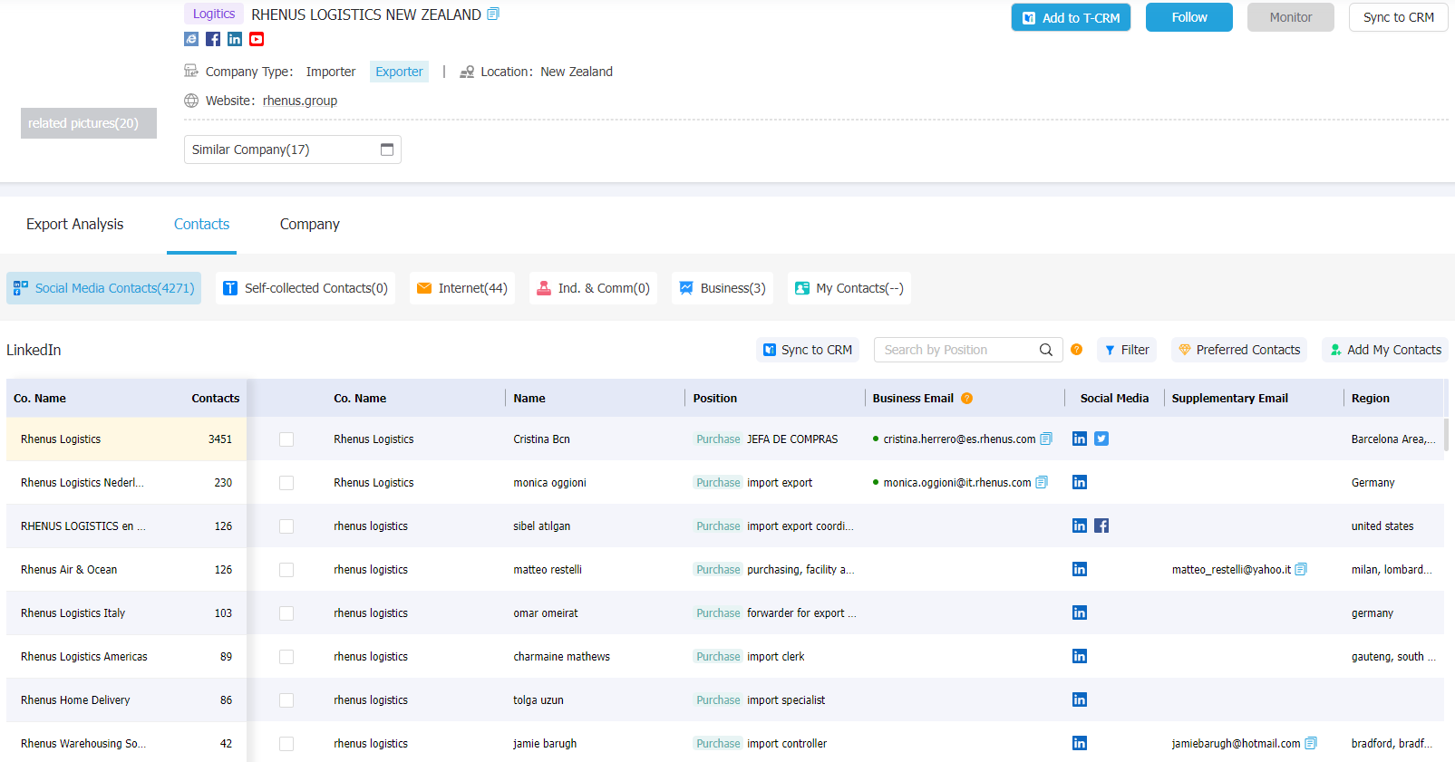Select Rhenus Air & Ocean company row
Viewport: 1455px width, 762px height.
click(x=126, y=570)
